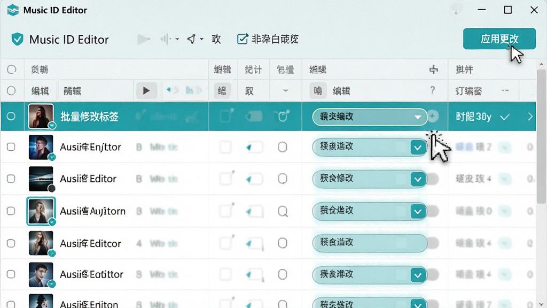Click the circle icon in Ausi库Eatittor row
The width and height of the screenshot is (547, 308).
pyautogui.click(x=283, y=274)
